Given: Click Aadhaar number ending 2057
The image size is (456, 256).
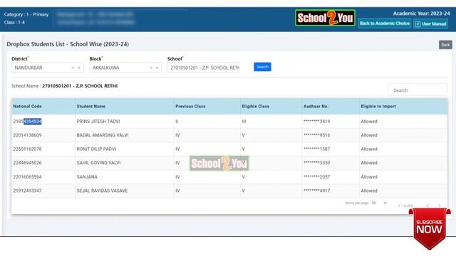Looking at the screenshot, I should click(316, 177).
